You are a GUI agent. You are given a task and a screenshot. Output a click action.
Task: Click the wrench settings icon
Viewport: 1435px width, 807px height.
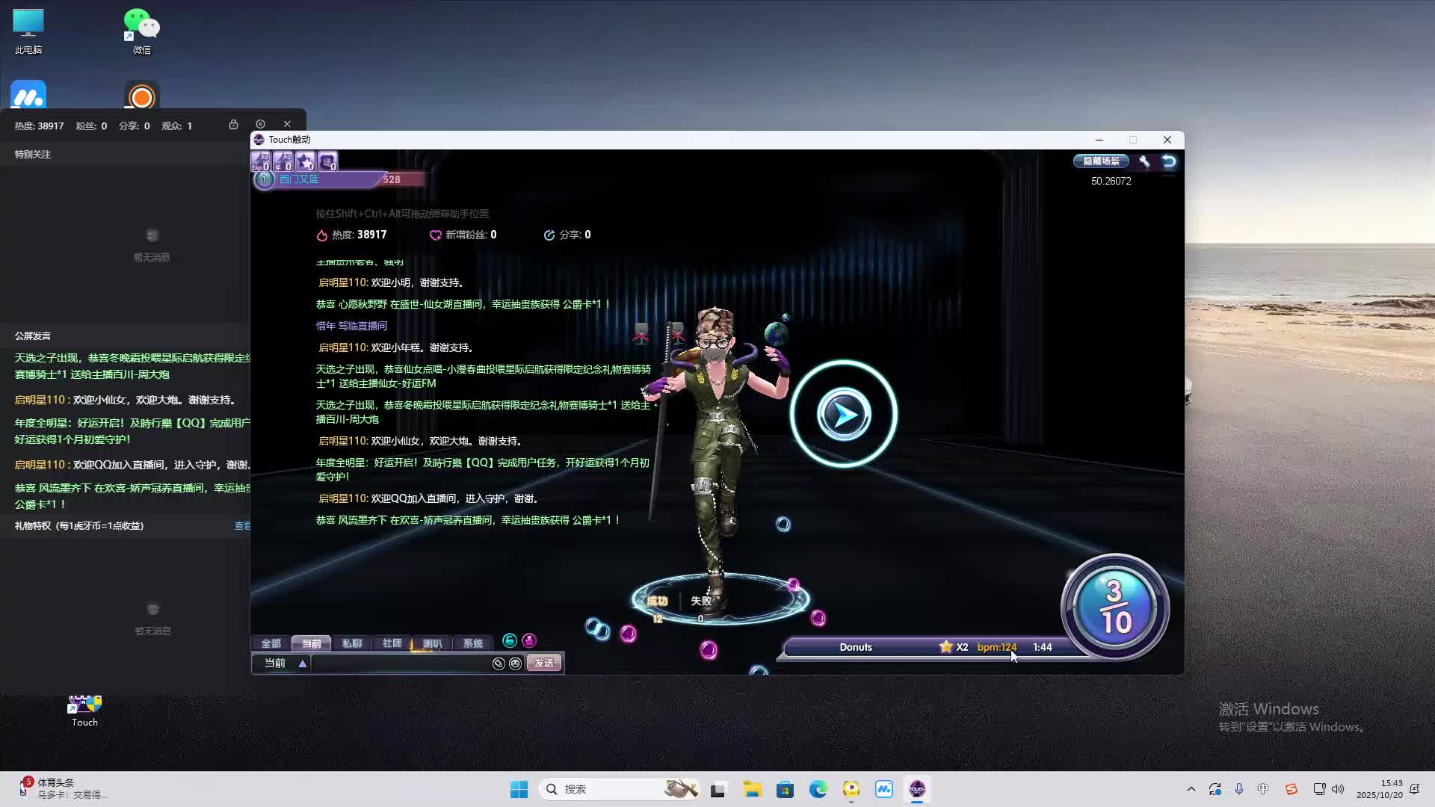click(1144, 161)
